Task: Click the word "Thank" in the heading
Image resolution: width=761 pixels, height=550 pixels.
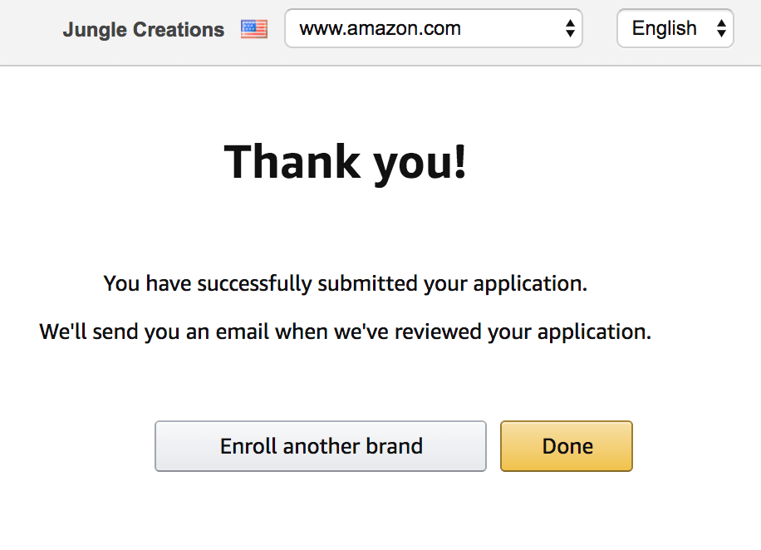Action: click(x=292, y=161)
